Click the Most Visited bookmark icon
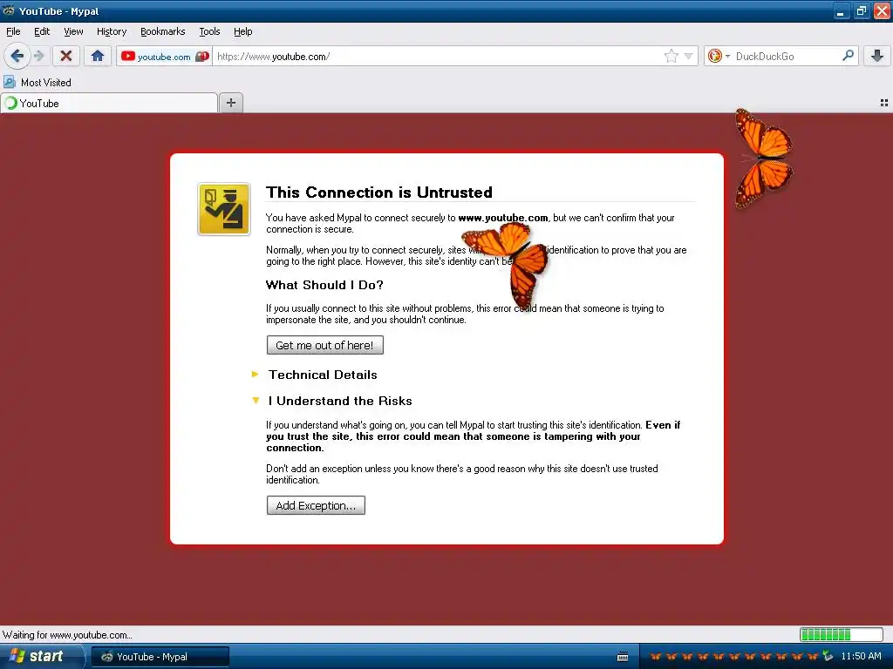Image resolution: width=893 pixels, height=669 pixels. click(x=9, y=83)
